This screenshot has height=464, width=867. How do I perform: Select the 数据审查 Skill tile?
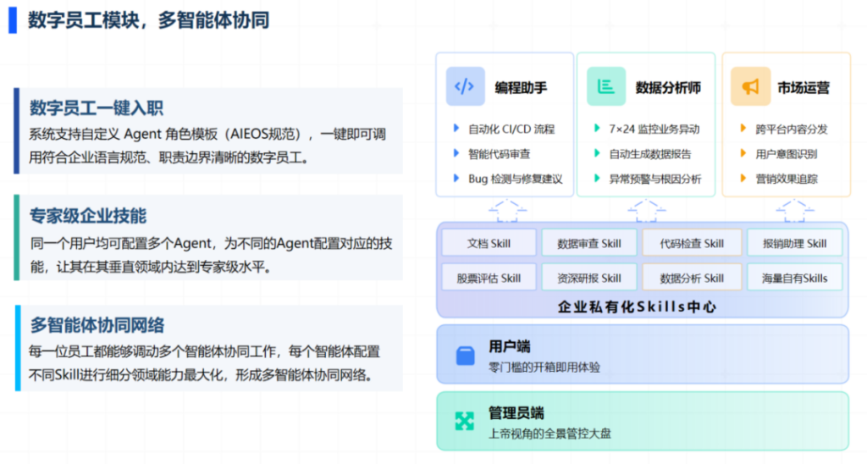(589, 243)
